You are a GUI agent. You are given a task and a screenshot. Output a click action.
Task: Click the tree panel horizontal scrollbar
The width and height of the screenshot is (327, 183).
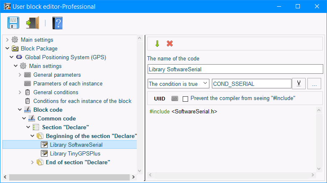(69, 177)
